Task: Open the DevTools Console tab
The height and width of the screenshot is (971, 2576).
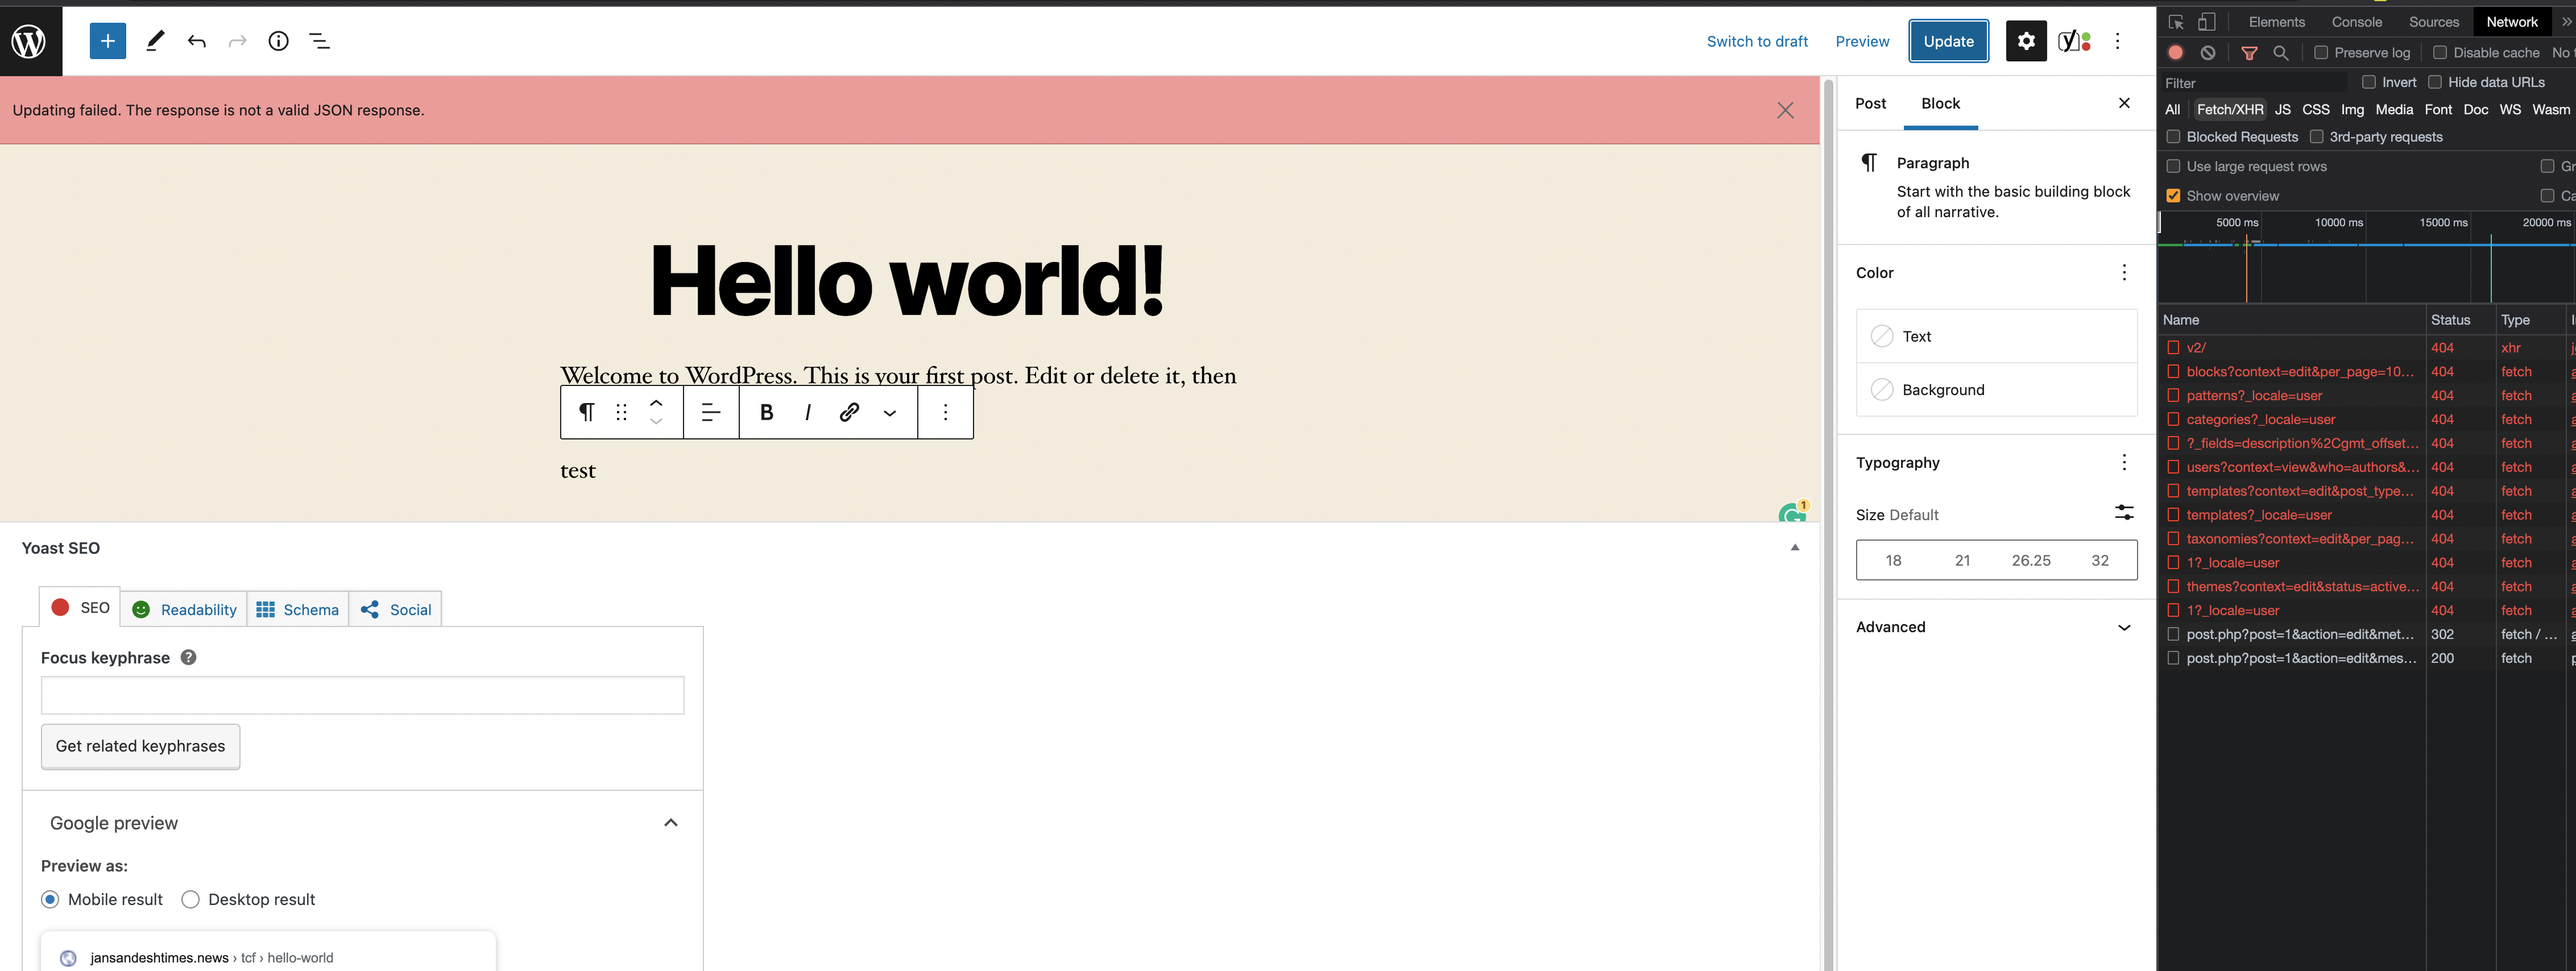Action: [x=2356, y=22]
